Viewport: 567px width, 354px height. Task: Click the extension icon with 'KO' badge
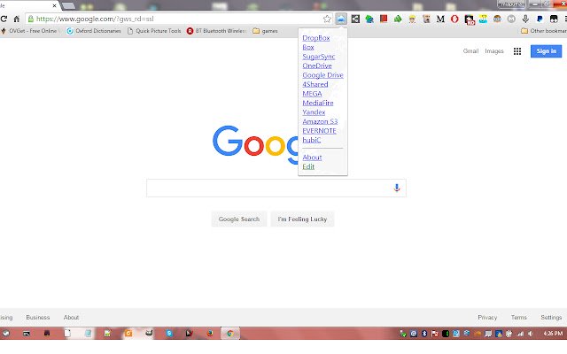[x=469, y=19]
